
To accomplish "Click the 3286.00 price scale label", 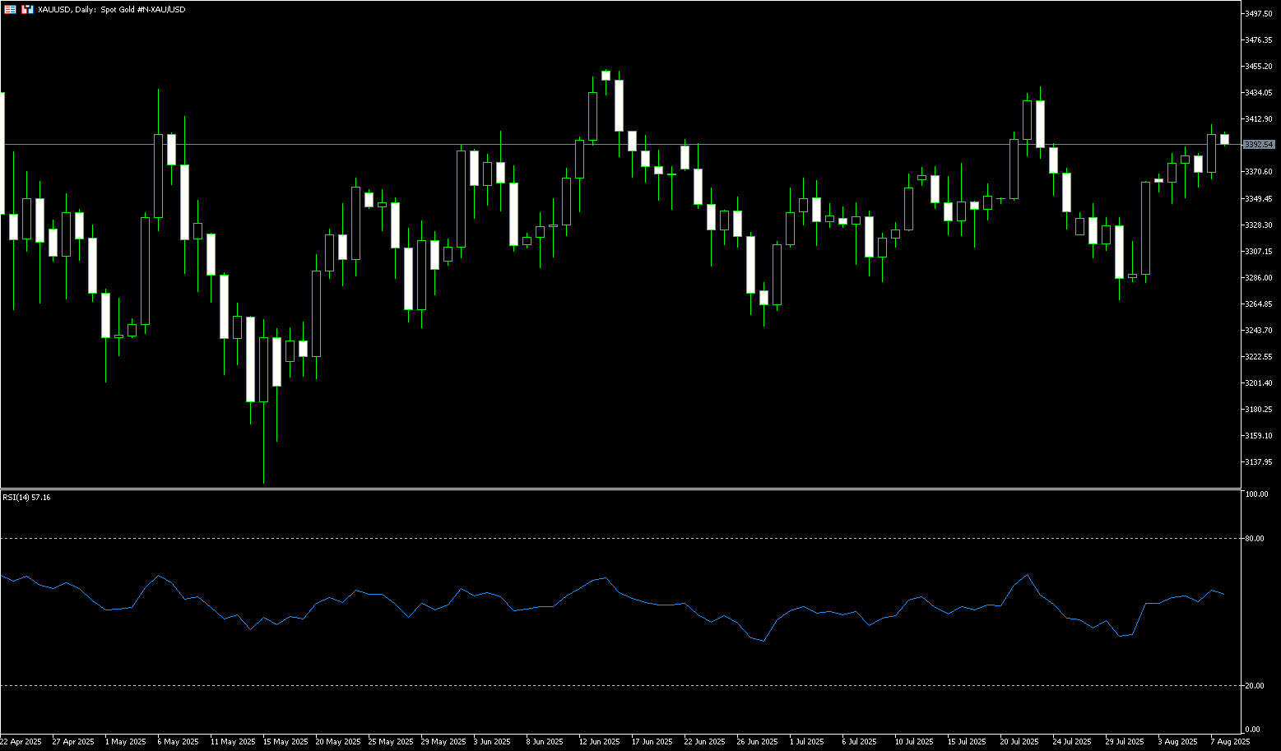I will (x=1259, y=278).
